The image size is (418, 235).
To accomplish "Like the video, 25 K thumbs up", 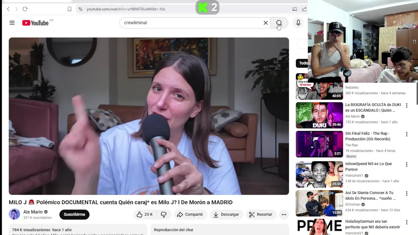I will coord(145,214).
